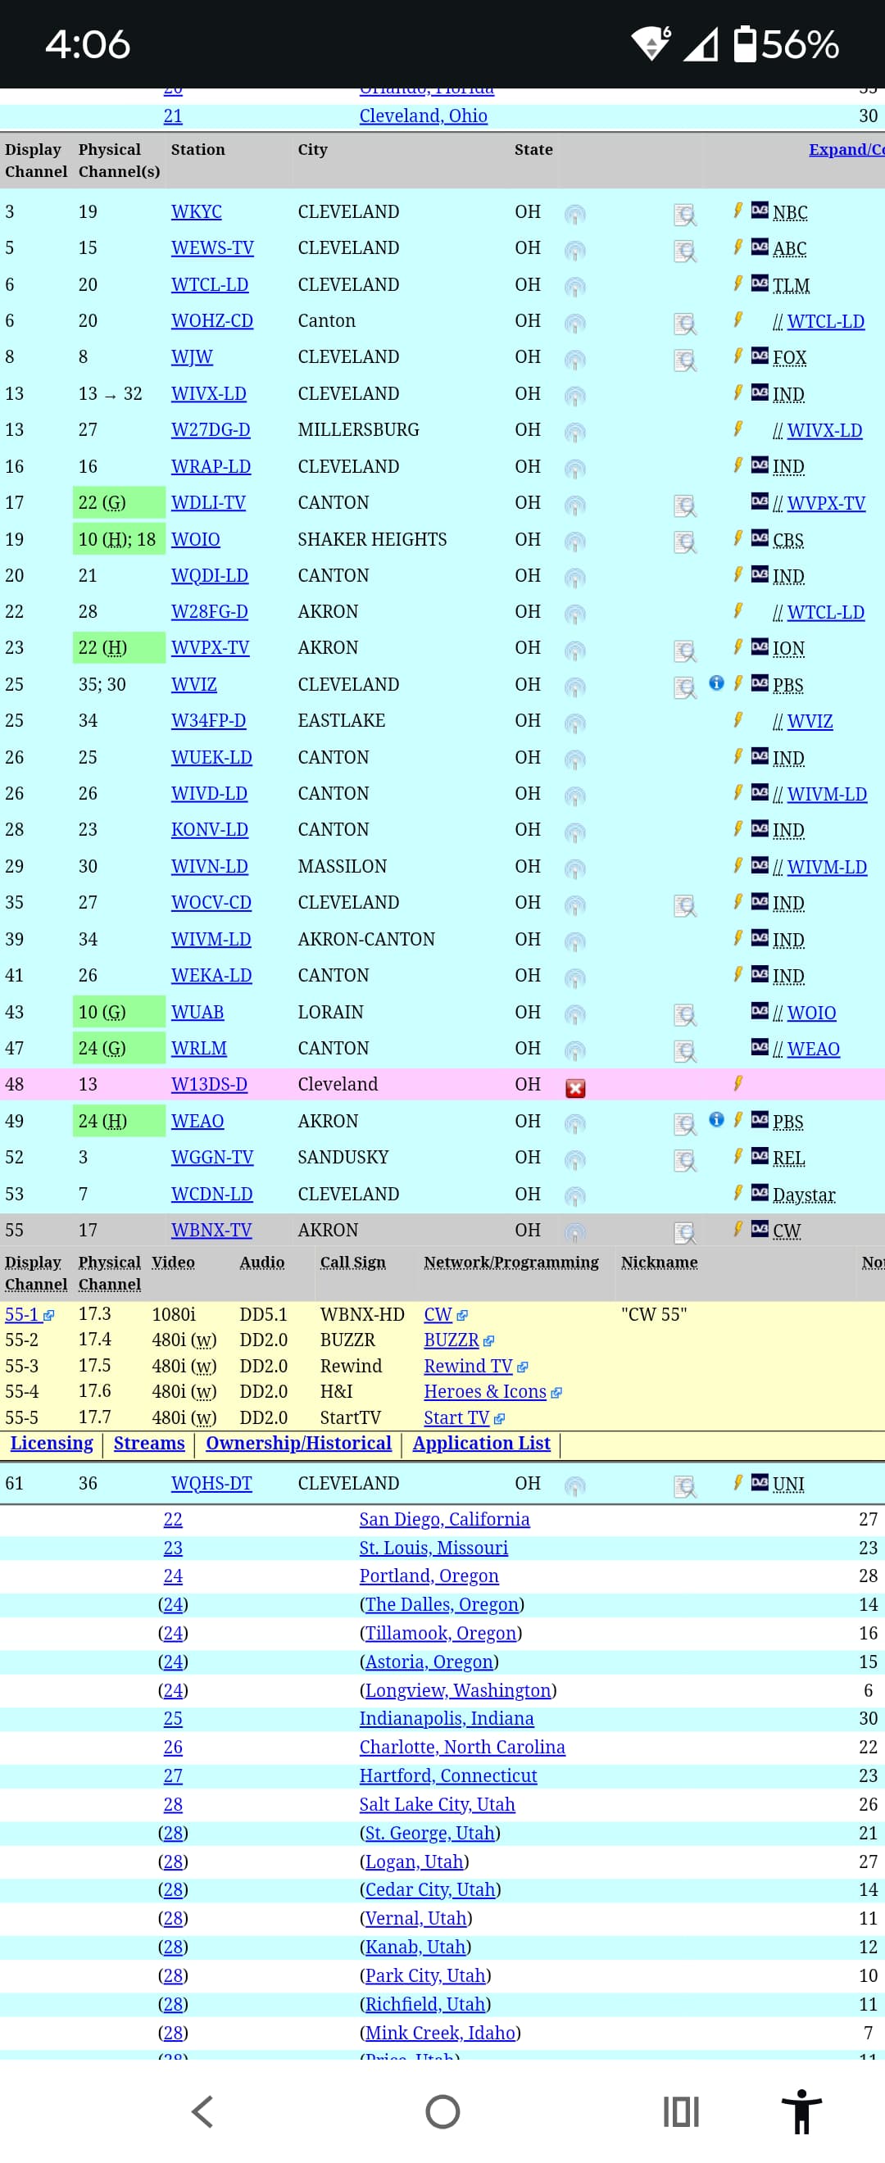Open the Streams tab

pos(148,1443)
